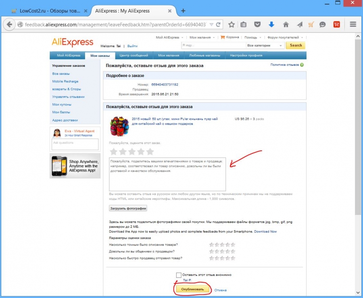Click Eva Virtual Agent avatar

coord(57,133)
